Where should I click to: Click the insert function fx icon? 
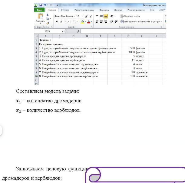78,31
